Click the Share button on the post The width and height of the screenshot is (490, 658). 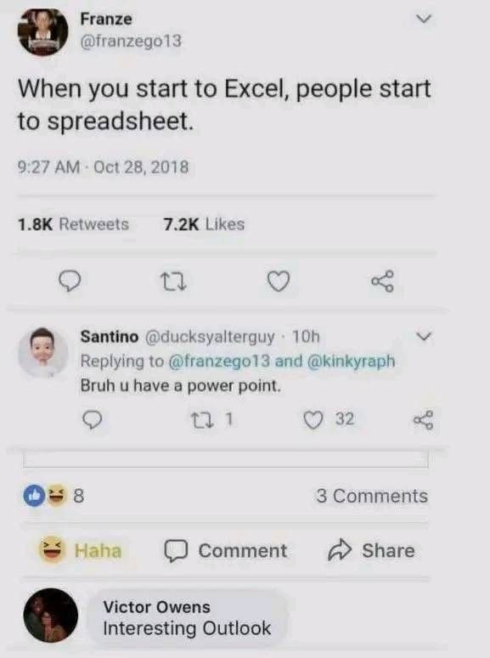(x=371, y=550)
